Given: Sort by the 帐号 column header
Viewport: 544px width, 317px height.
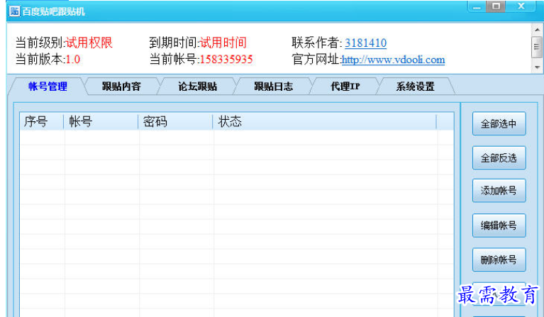Looking at the screenshot, I should (101, 122).
